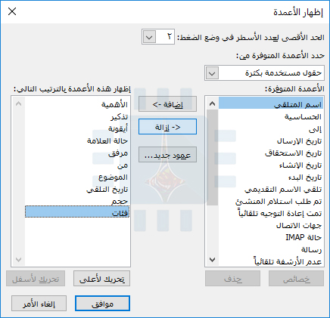Click 'تحريك لأعلى' move up button
Image resolution: width=330 pixels, height=318 pixels.
tap(101, 279)
